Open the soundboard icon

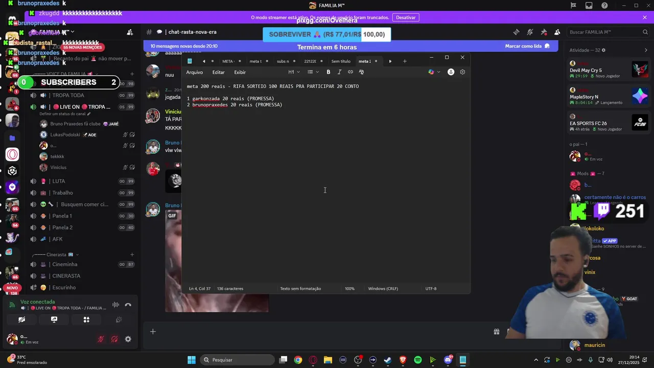119,319
